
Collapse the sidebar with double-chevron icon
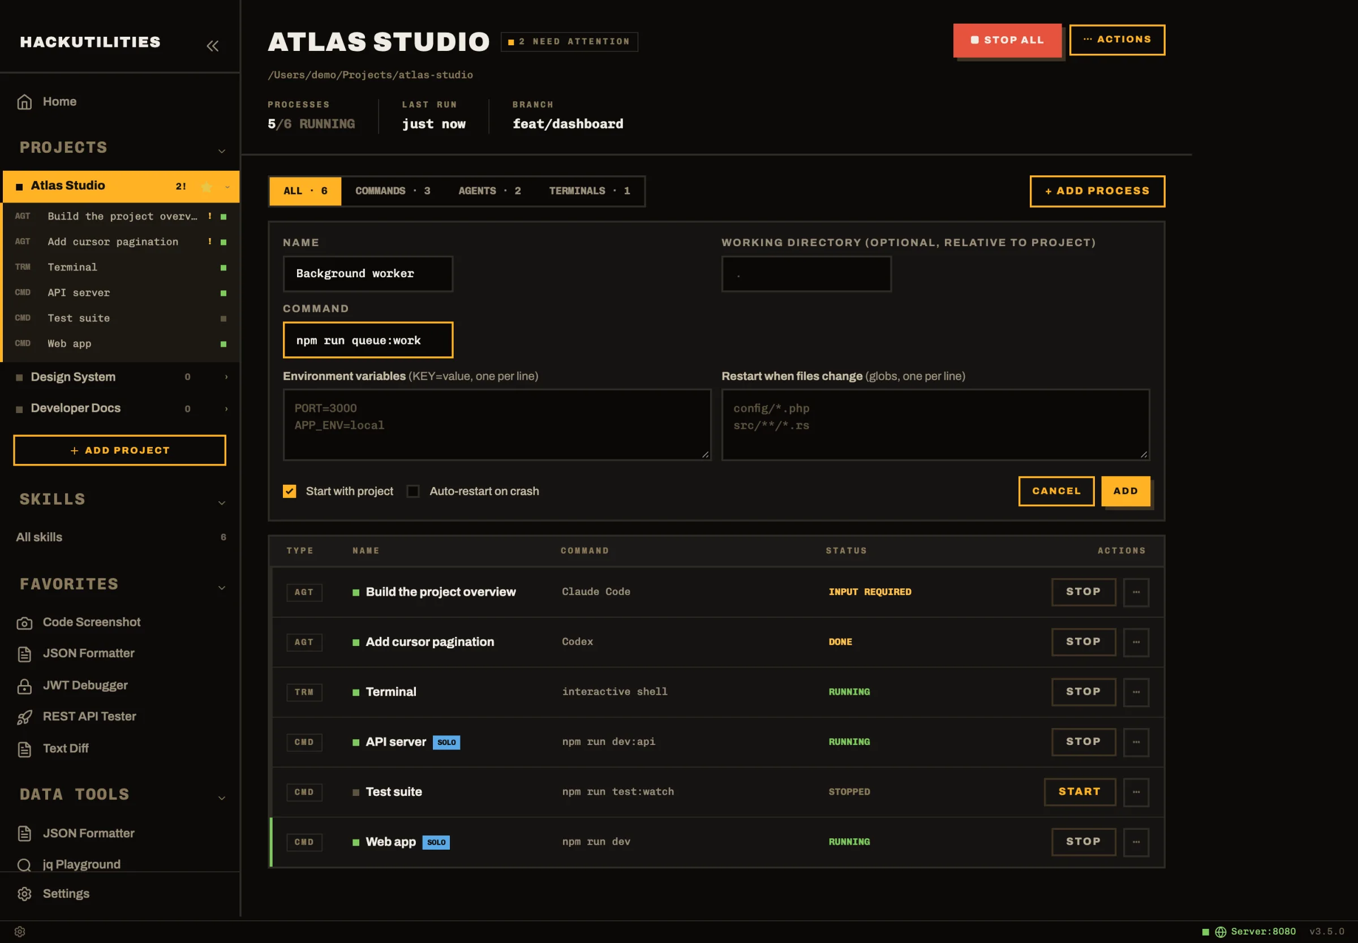[x=212, y=45]
